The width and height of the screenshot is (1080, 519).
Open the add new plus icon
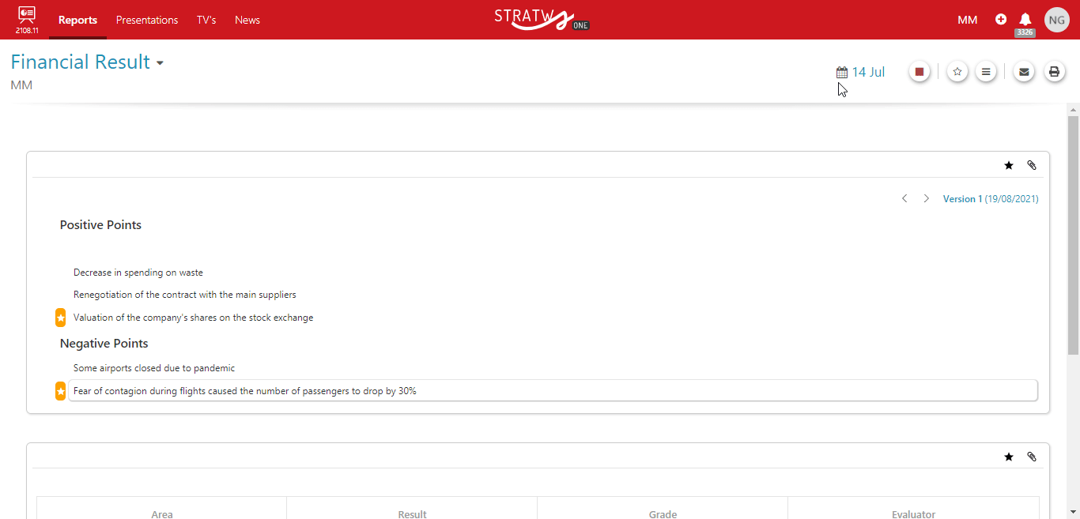[1001, 20]
